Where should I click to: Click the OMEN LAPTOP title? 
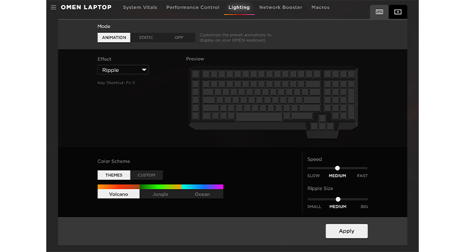point(86,7)
